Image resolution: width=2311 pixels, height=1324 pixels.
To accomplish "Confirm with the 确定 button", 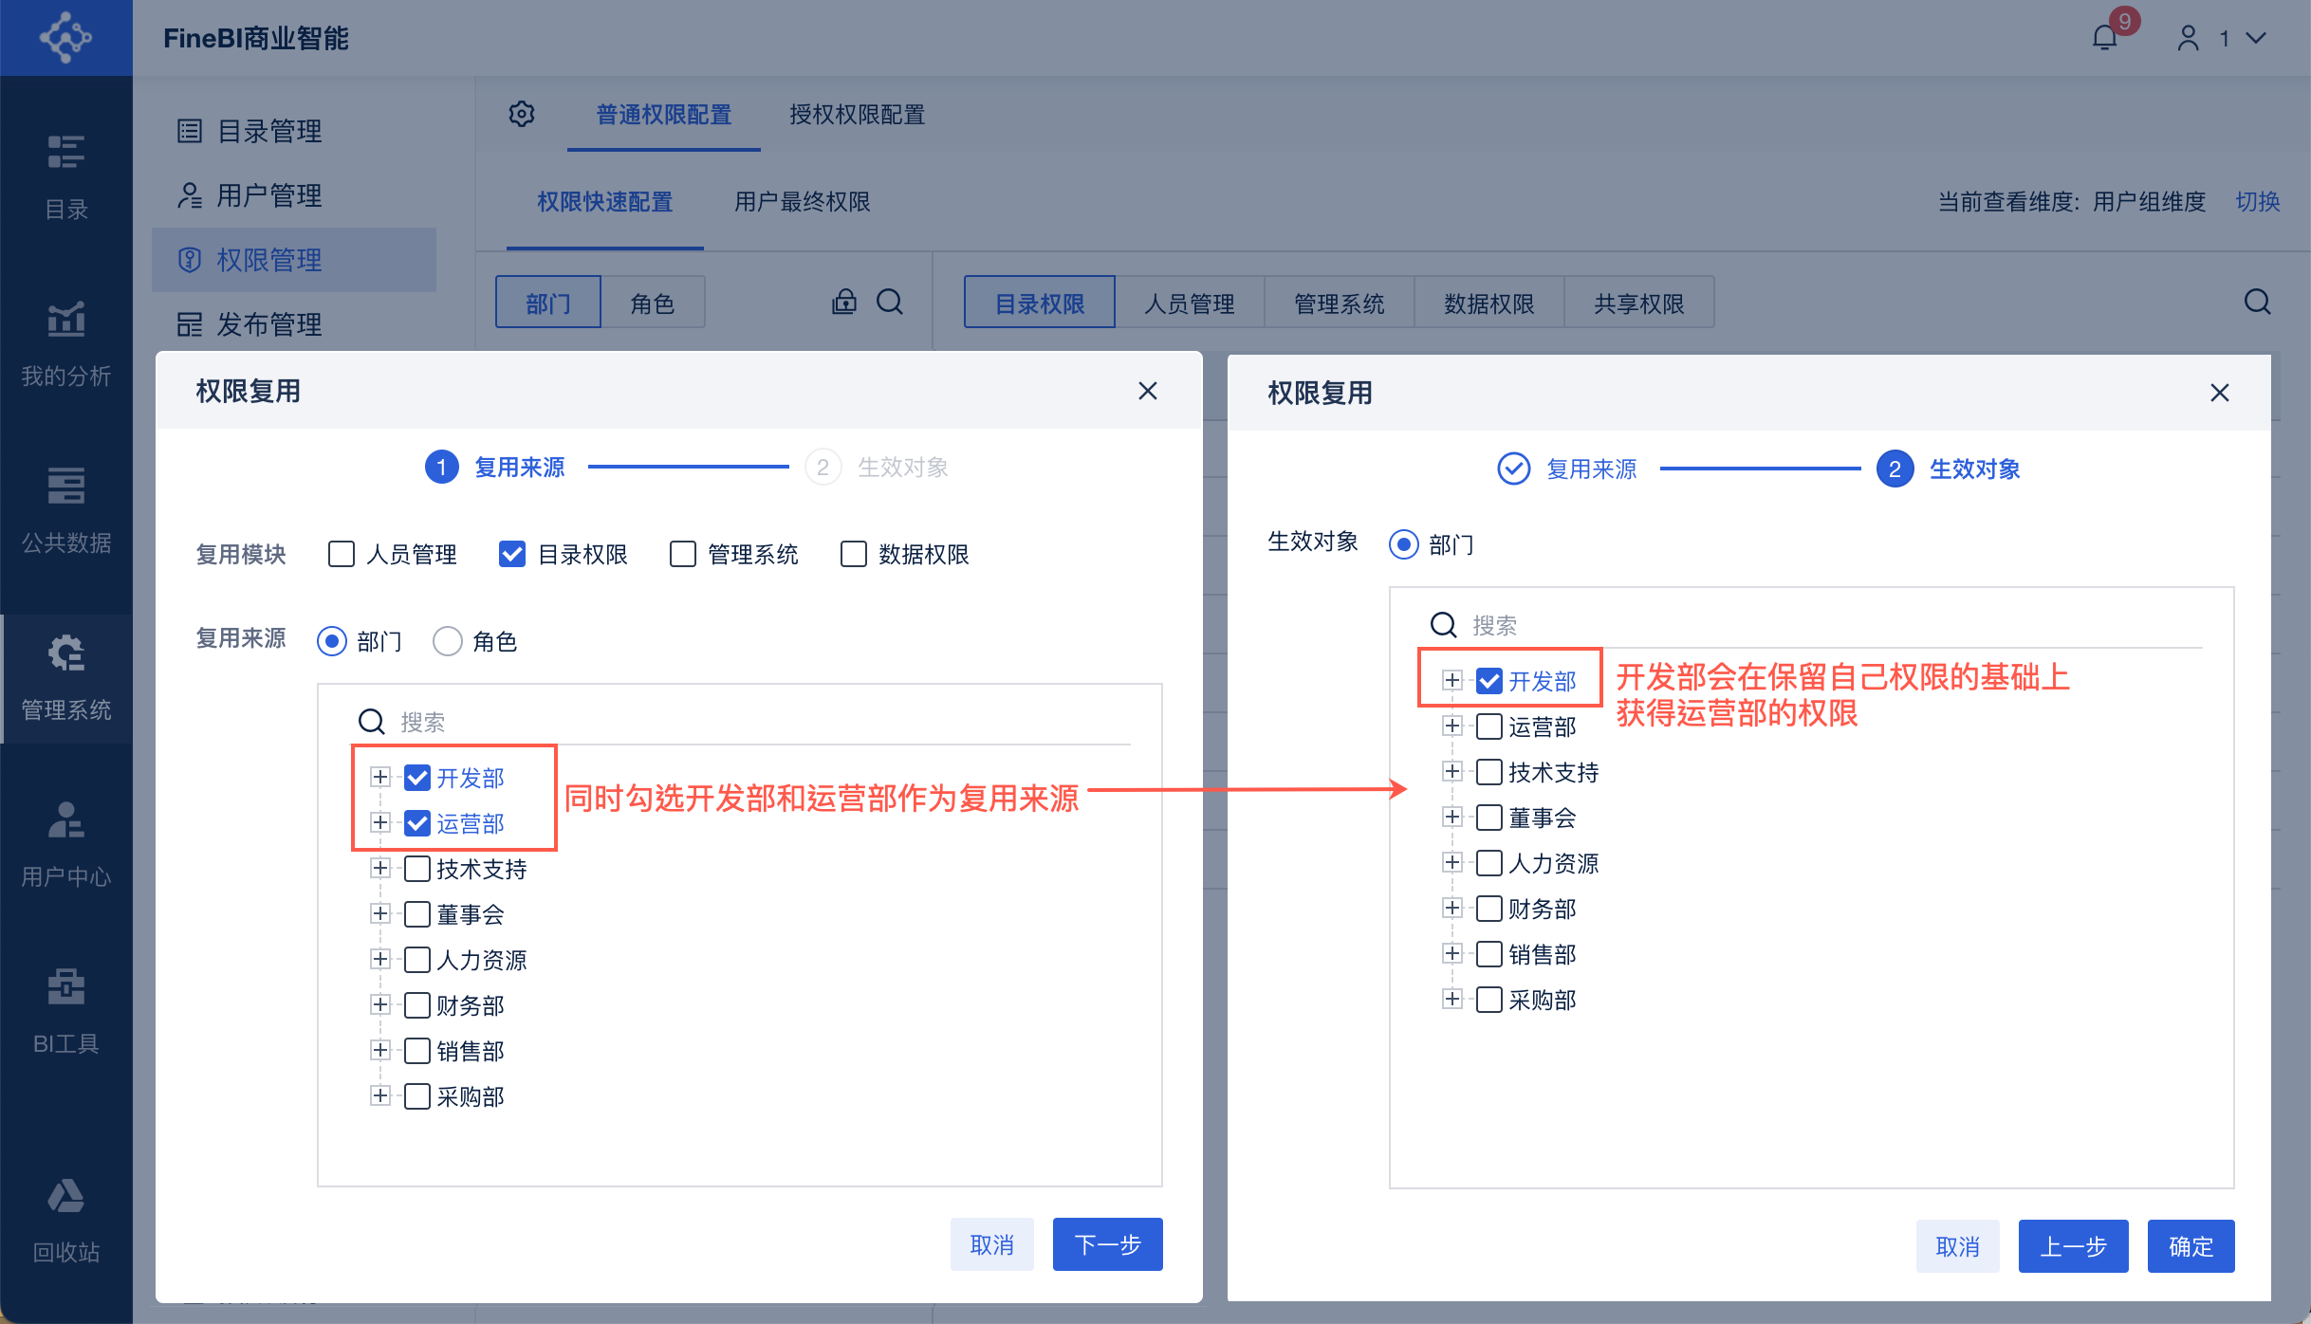I will point(2191,1246).
